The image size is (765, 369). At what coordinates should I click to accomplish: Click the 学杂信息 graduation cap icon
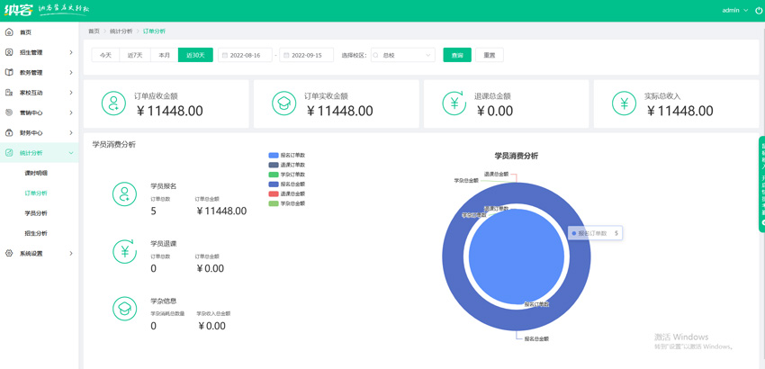point(124,309)
